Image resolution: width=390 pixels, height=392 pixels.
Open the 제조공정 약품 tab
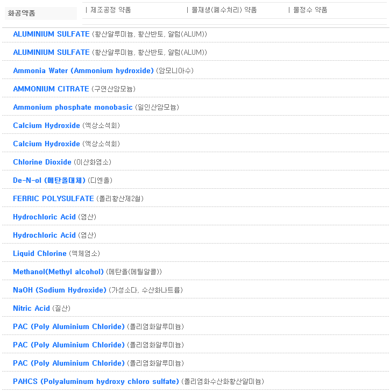coord(110,10)
